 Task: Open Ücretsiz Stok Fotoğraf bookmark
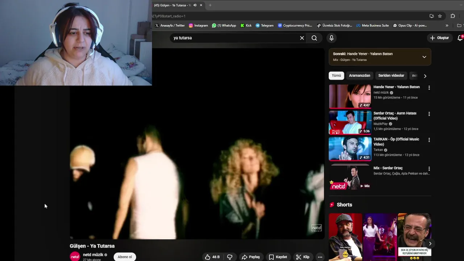click(334, 25)
